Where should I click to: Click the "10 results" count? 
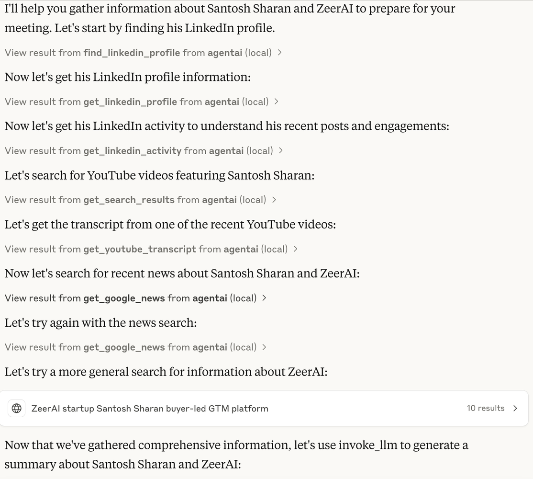click(486, 408)
